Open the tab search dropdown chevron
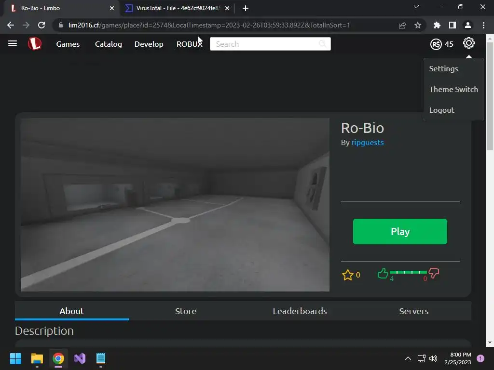This screenshot has height=370, width=494. coord(416,7)
